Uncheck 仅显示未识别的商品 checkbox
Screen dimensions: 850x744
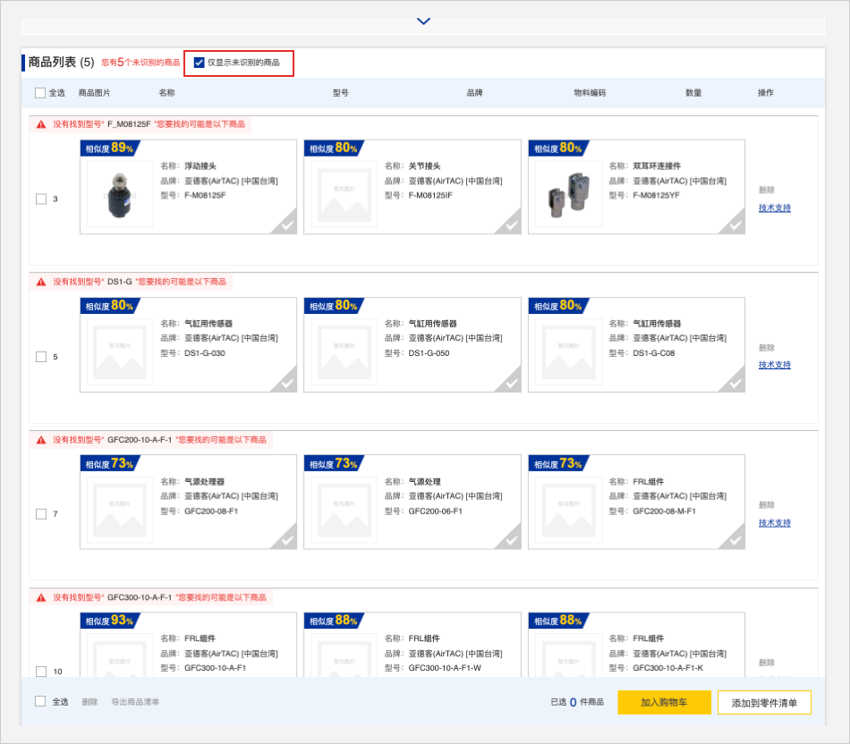[x=199, y=63]
